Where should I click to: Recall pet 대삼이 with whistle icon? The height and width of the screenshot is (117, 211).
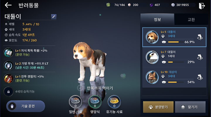[x=200, y=77]
